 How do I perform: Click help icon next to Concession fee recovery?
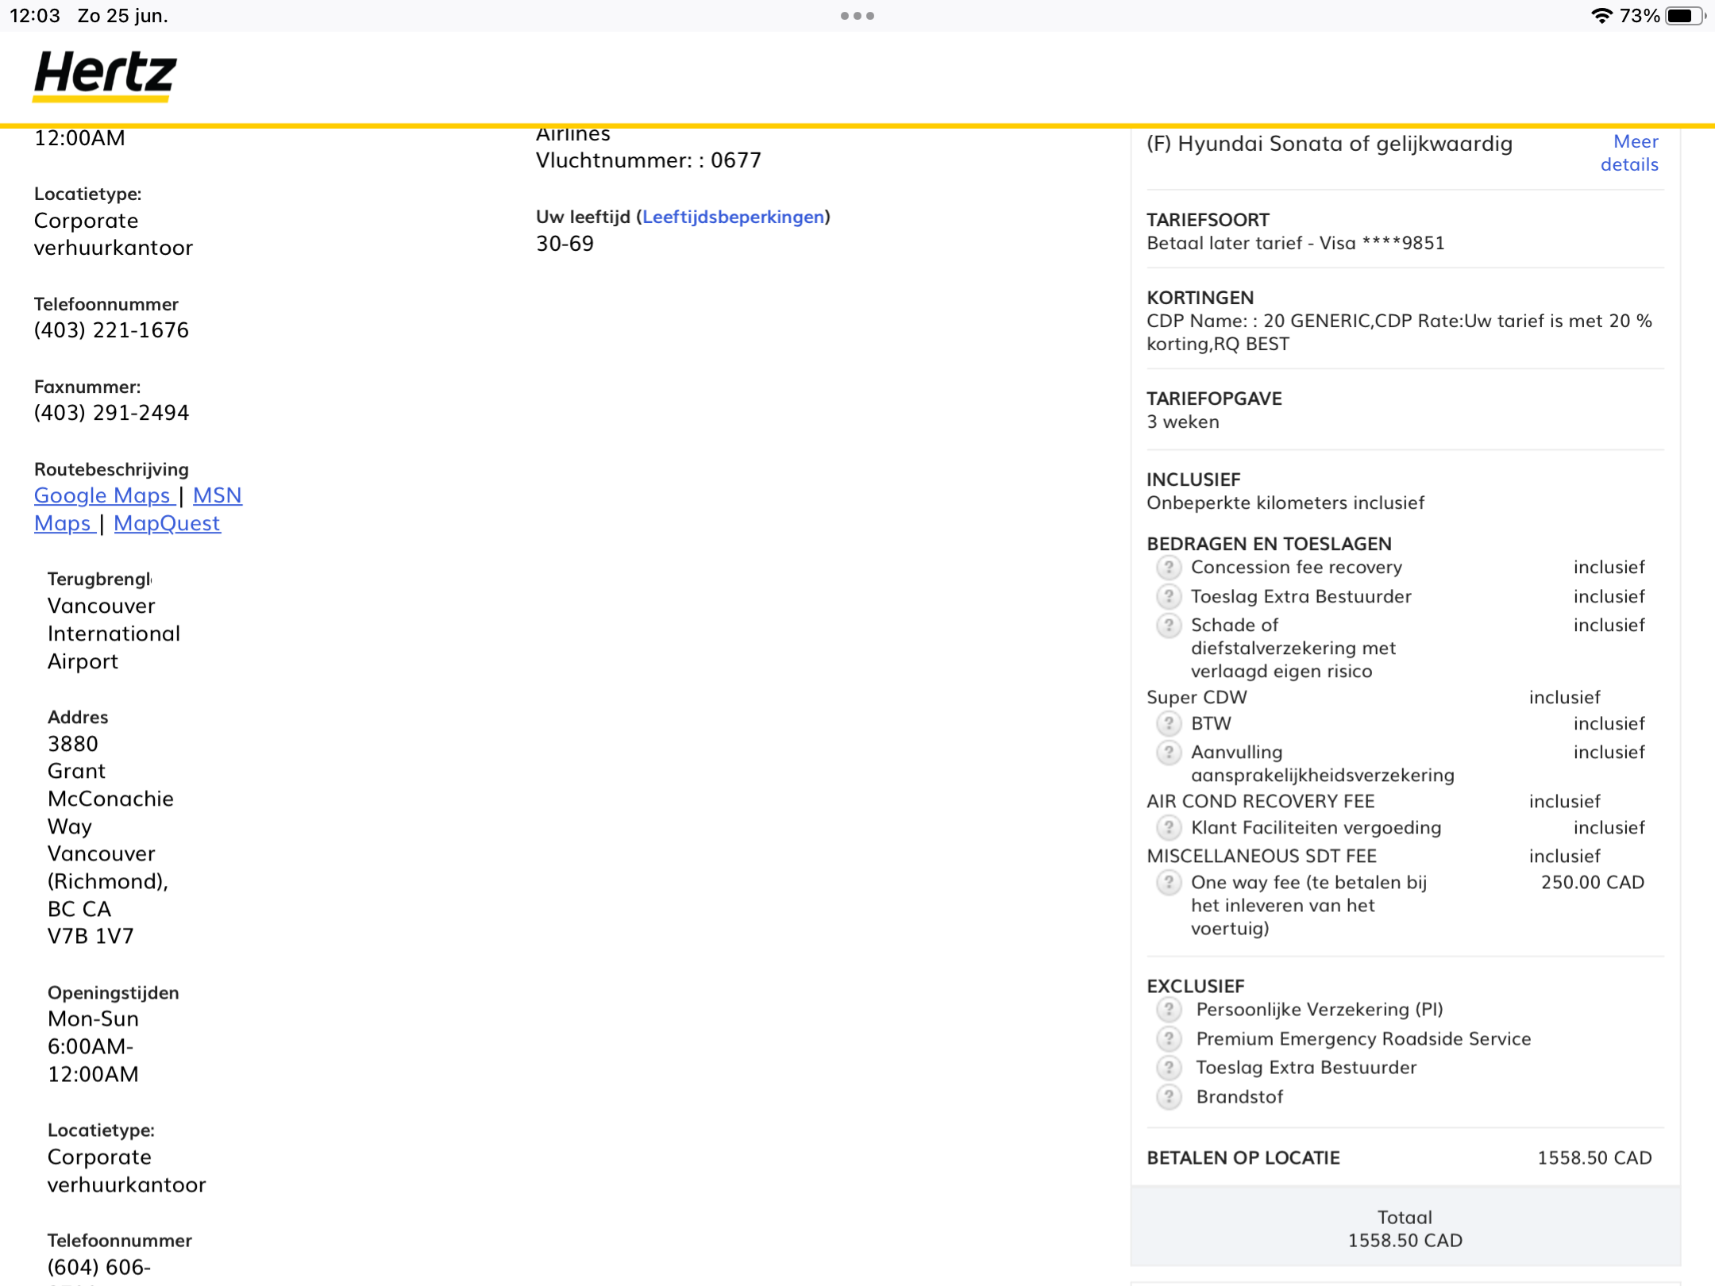tap(1168, 567)
